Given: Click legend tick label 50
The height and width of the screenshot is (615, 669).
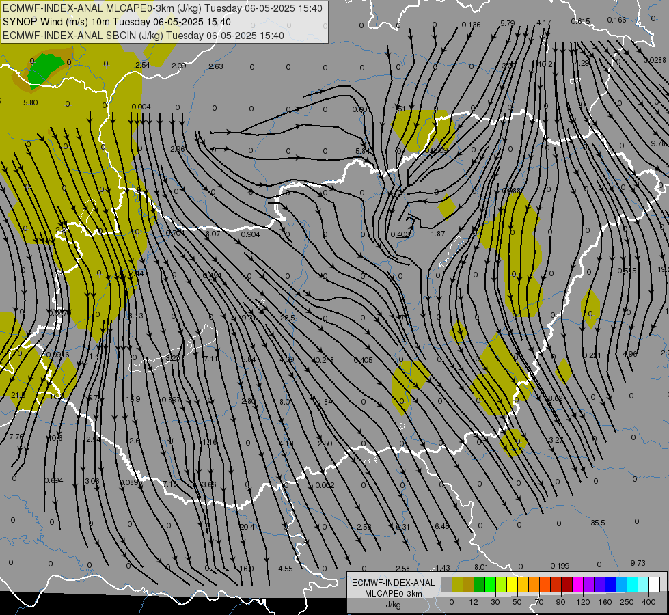Looking at the screenshot, I should 517,602.
